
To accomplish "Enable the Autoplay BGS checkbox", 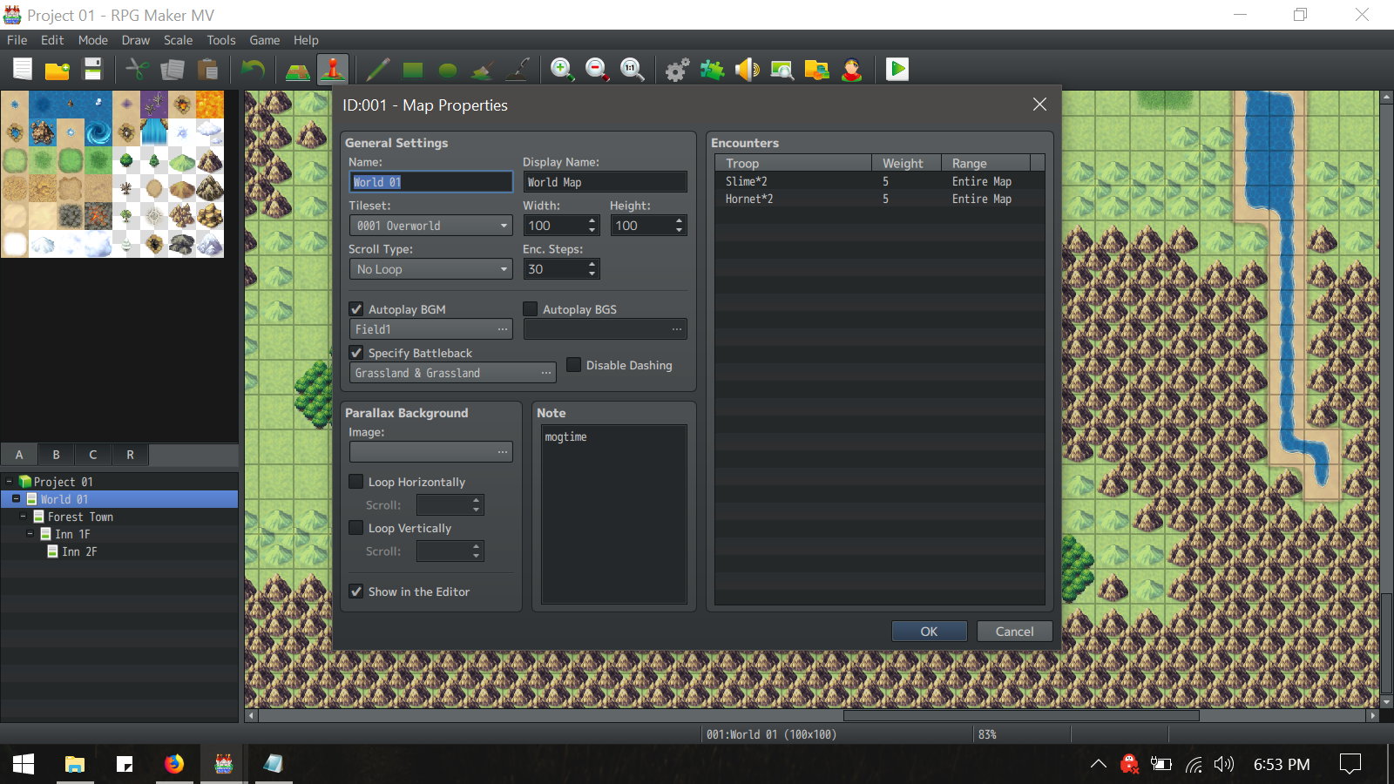I will 531,309.
